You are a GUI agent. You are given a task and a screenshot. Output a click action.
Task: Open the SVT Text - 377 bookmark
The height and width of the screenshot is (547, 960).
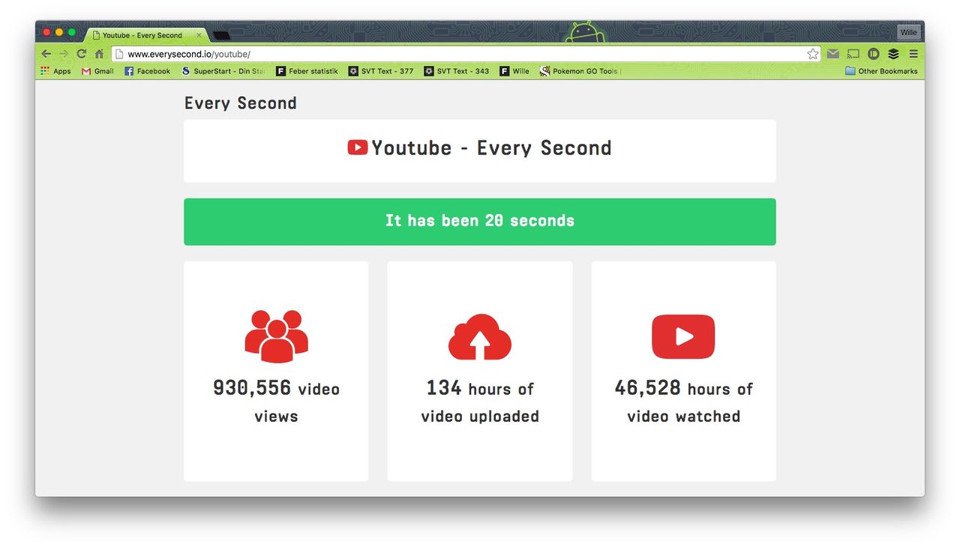click(x=381, y=71)
